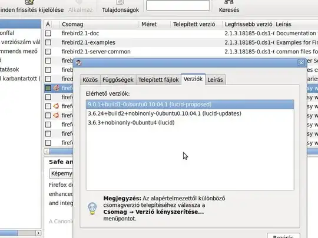Open the Telepített fájlok tab
This screenshot has width=318, height=238.
tap(158, 80)
